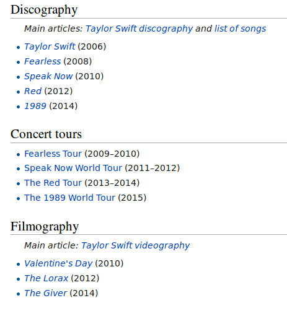
Task: Click the (2008) year text
Action: coord(77,61)
